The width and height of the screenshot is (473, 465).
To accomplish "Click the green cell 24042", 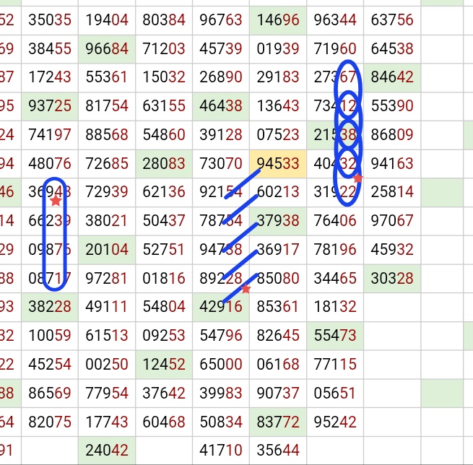I will click(x=107, y=451).
